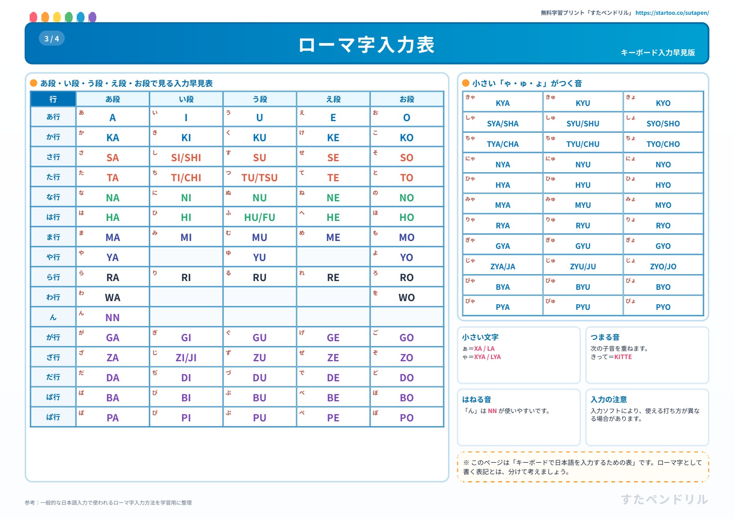Image resolution: width=734 pixels, height=519 pixels.
Task: Click the SYU/SHU cell
Action: (583, 122)
